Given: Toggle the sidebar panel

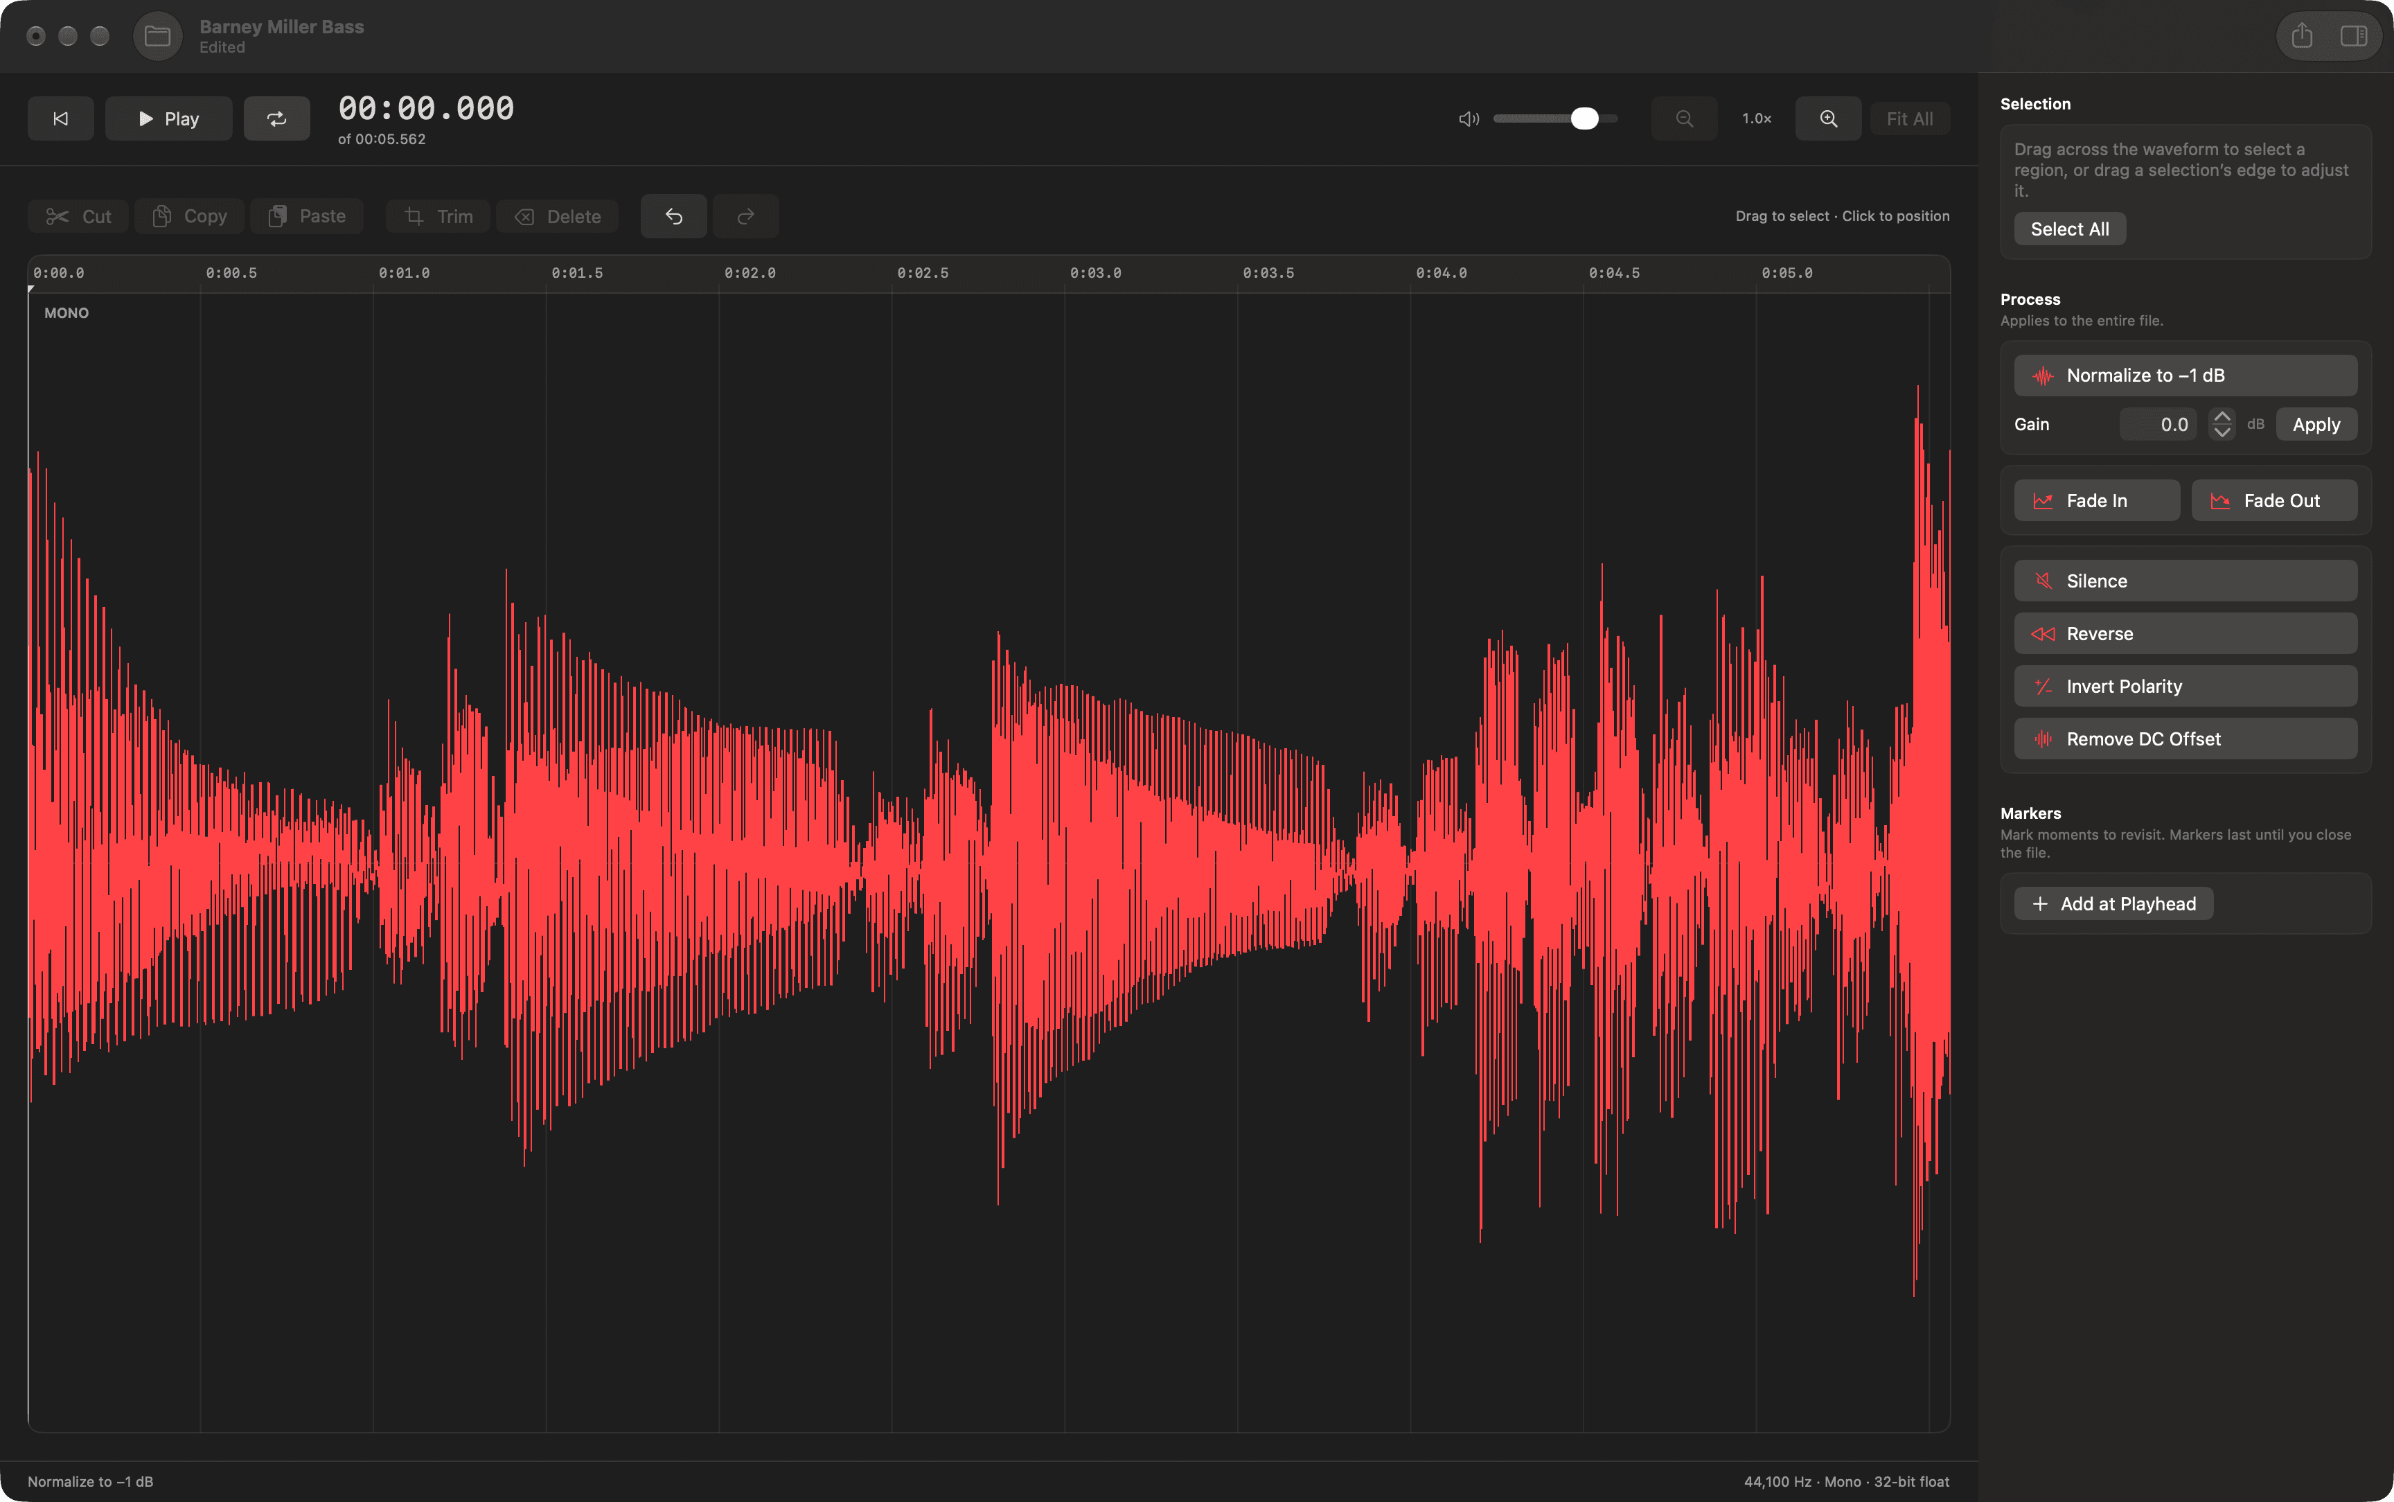Looking at the screenshot, I should click(2353, 37).
